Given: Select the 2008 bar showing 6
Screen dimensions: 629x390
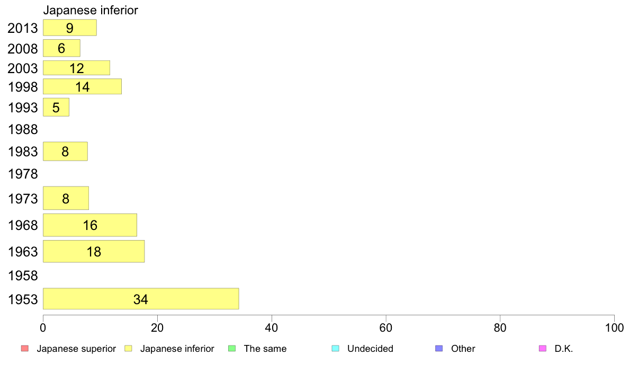Looking at the screenshot, I should pyautogui.click(x=61, y=48).
